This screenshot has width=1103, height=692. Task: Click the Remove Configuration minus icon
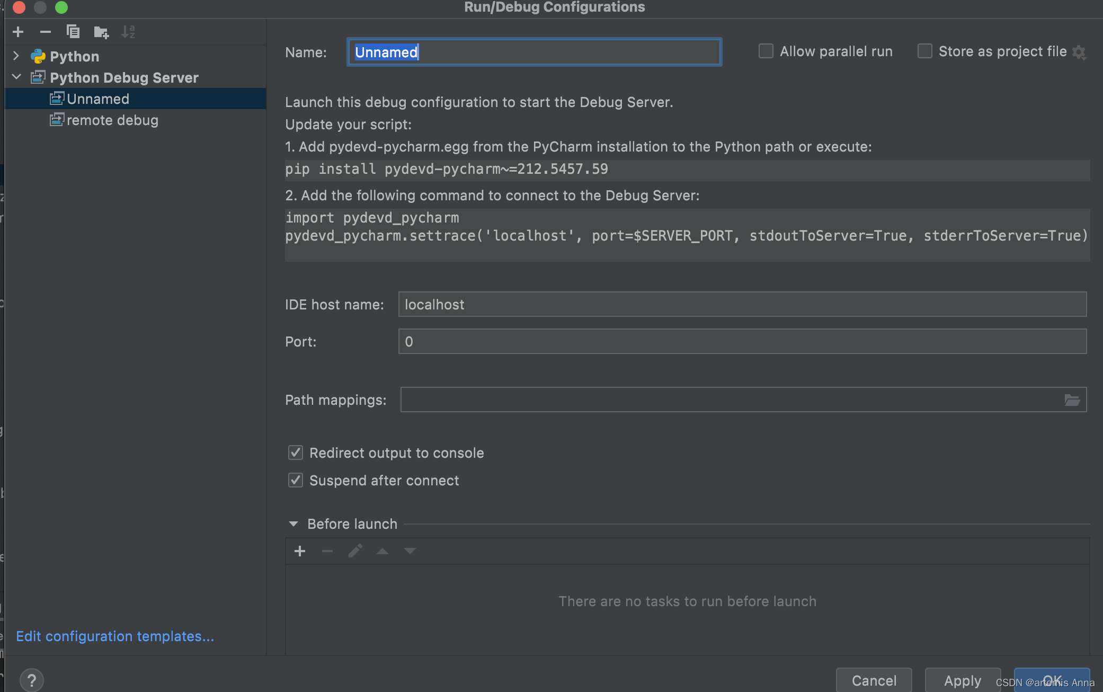point(46,32)
